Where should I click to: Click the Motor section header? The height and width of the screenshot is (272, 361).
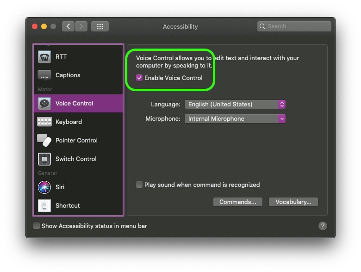(x=45, y=89)
